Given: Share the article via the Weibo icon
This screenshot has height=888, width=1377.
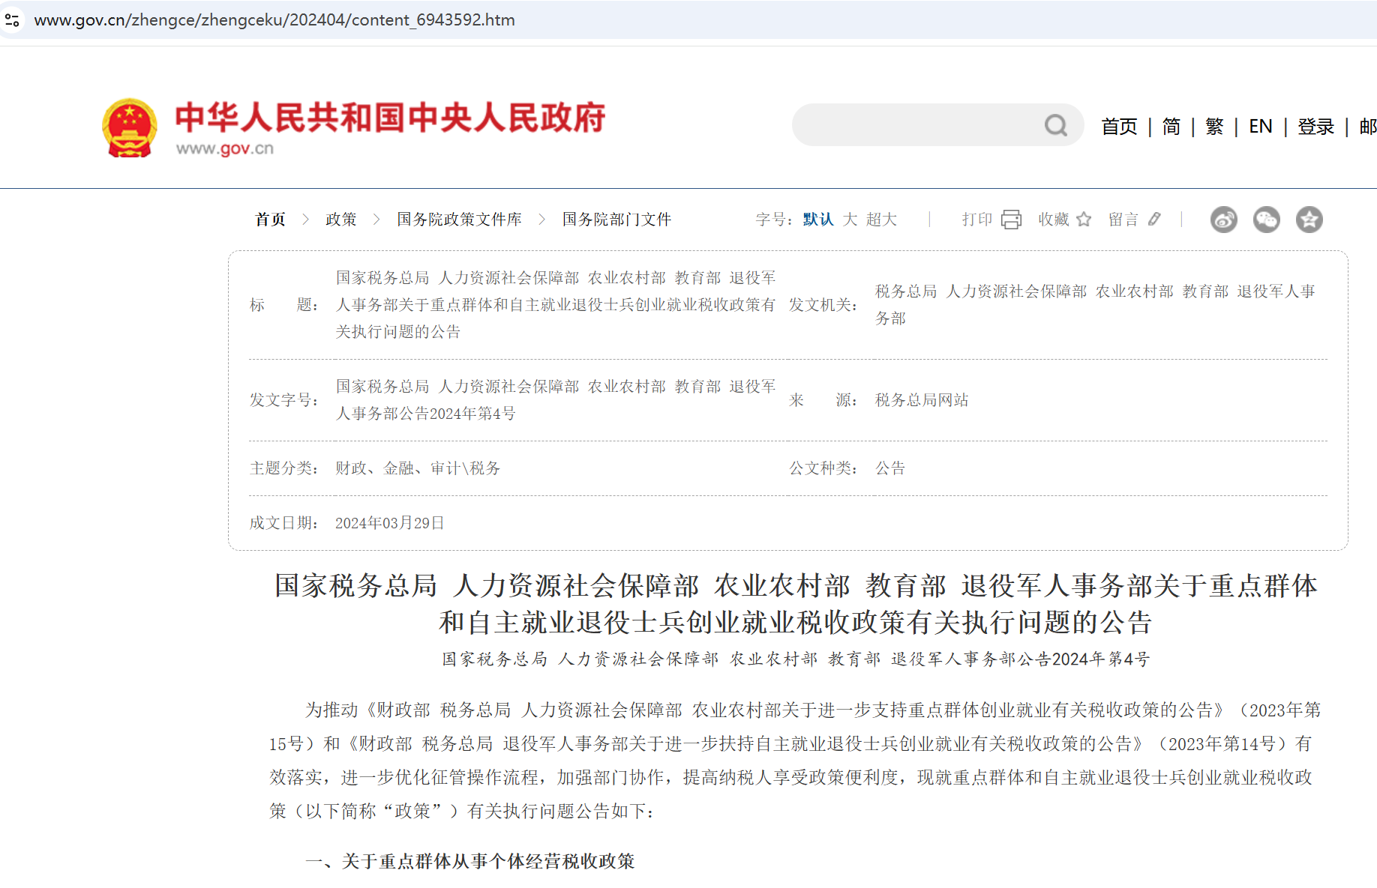Looking at the screenshot, I should coord(1223,220).
